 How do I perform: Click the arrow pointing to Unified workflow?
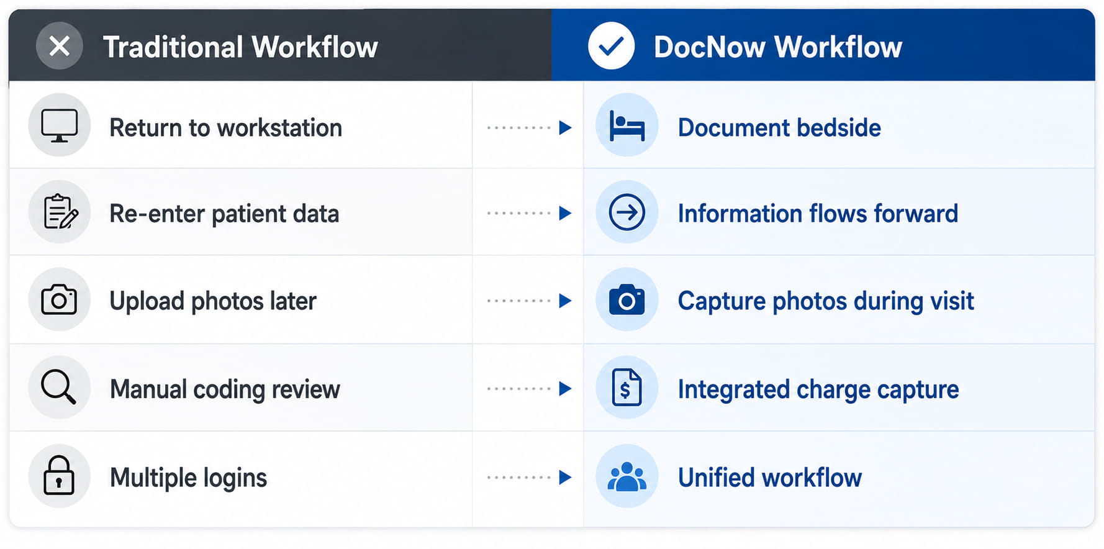529,478
